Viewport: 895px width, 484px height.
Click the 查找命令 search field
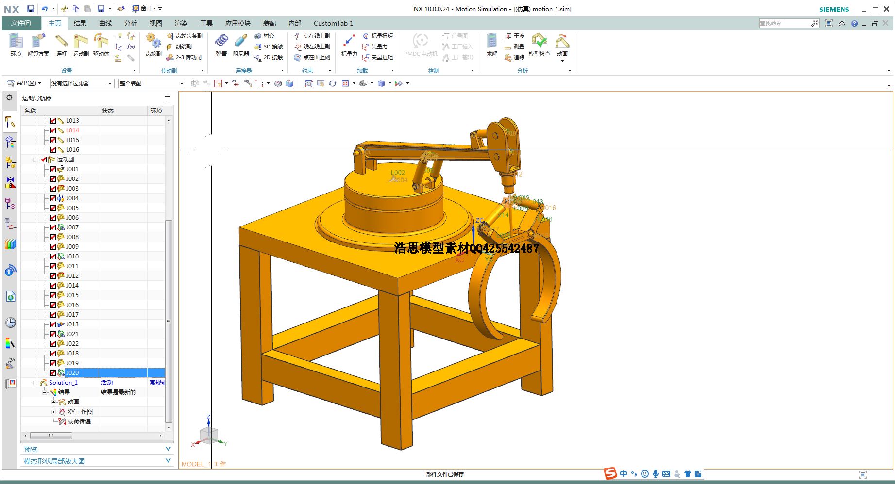(x=784, y=23)
